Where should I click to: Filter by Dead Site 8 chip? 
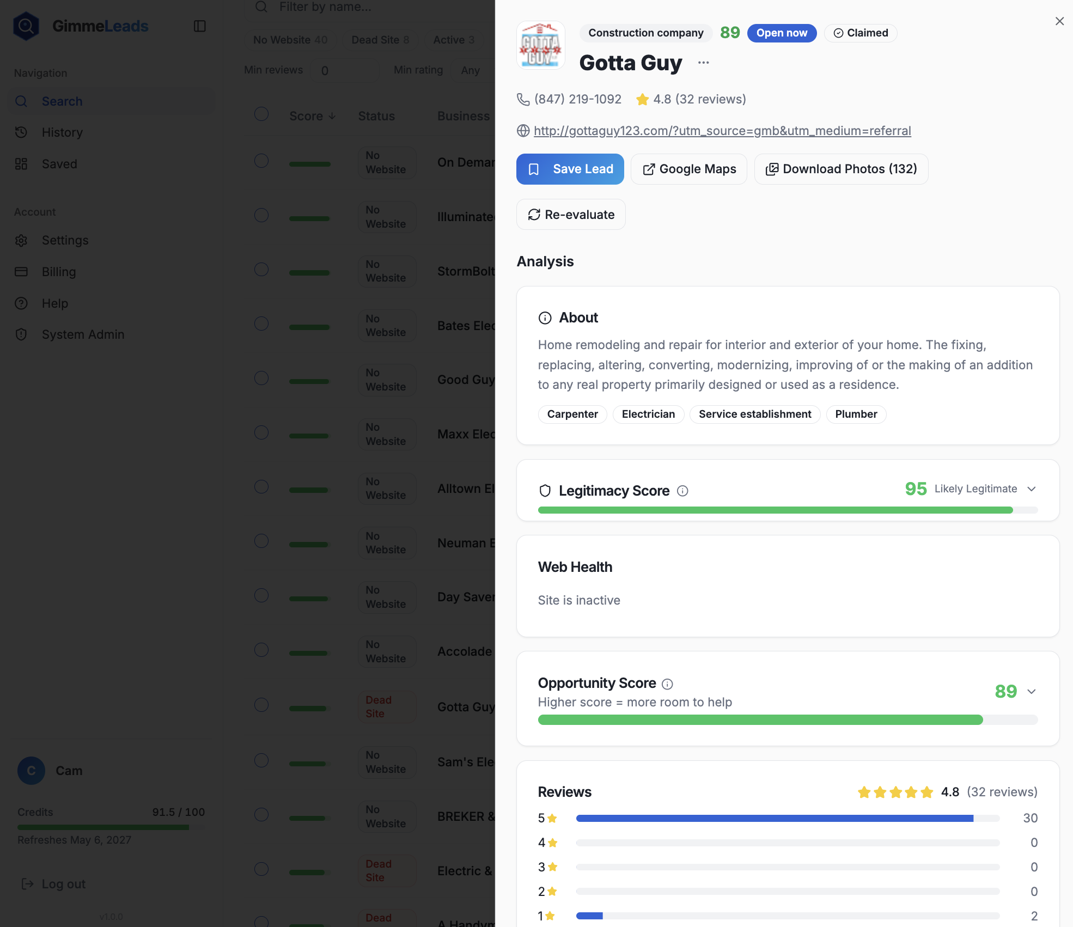(380, 40)
